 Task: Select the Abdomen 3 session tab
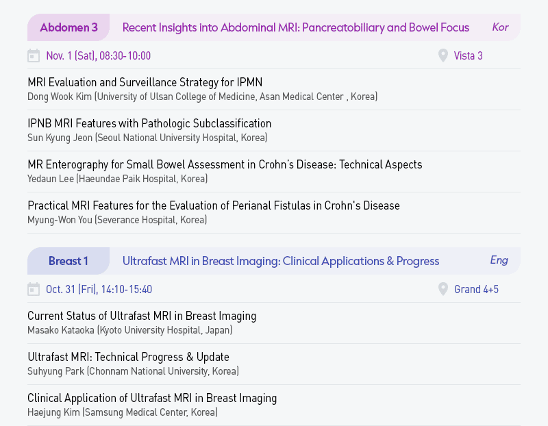coord(68,27)
